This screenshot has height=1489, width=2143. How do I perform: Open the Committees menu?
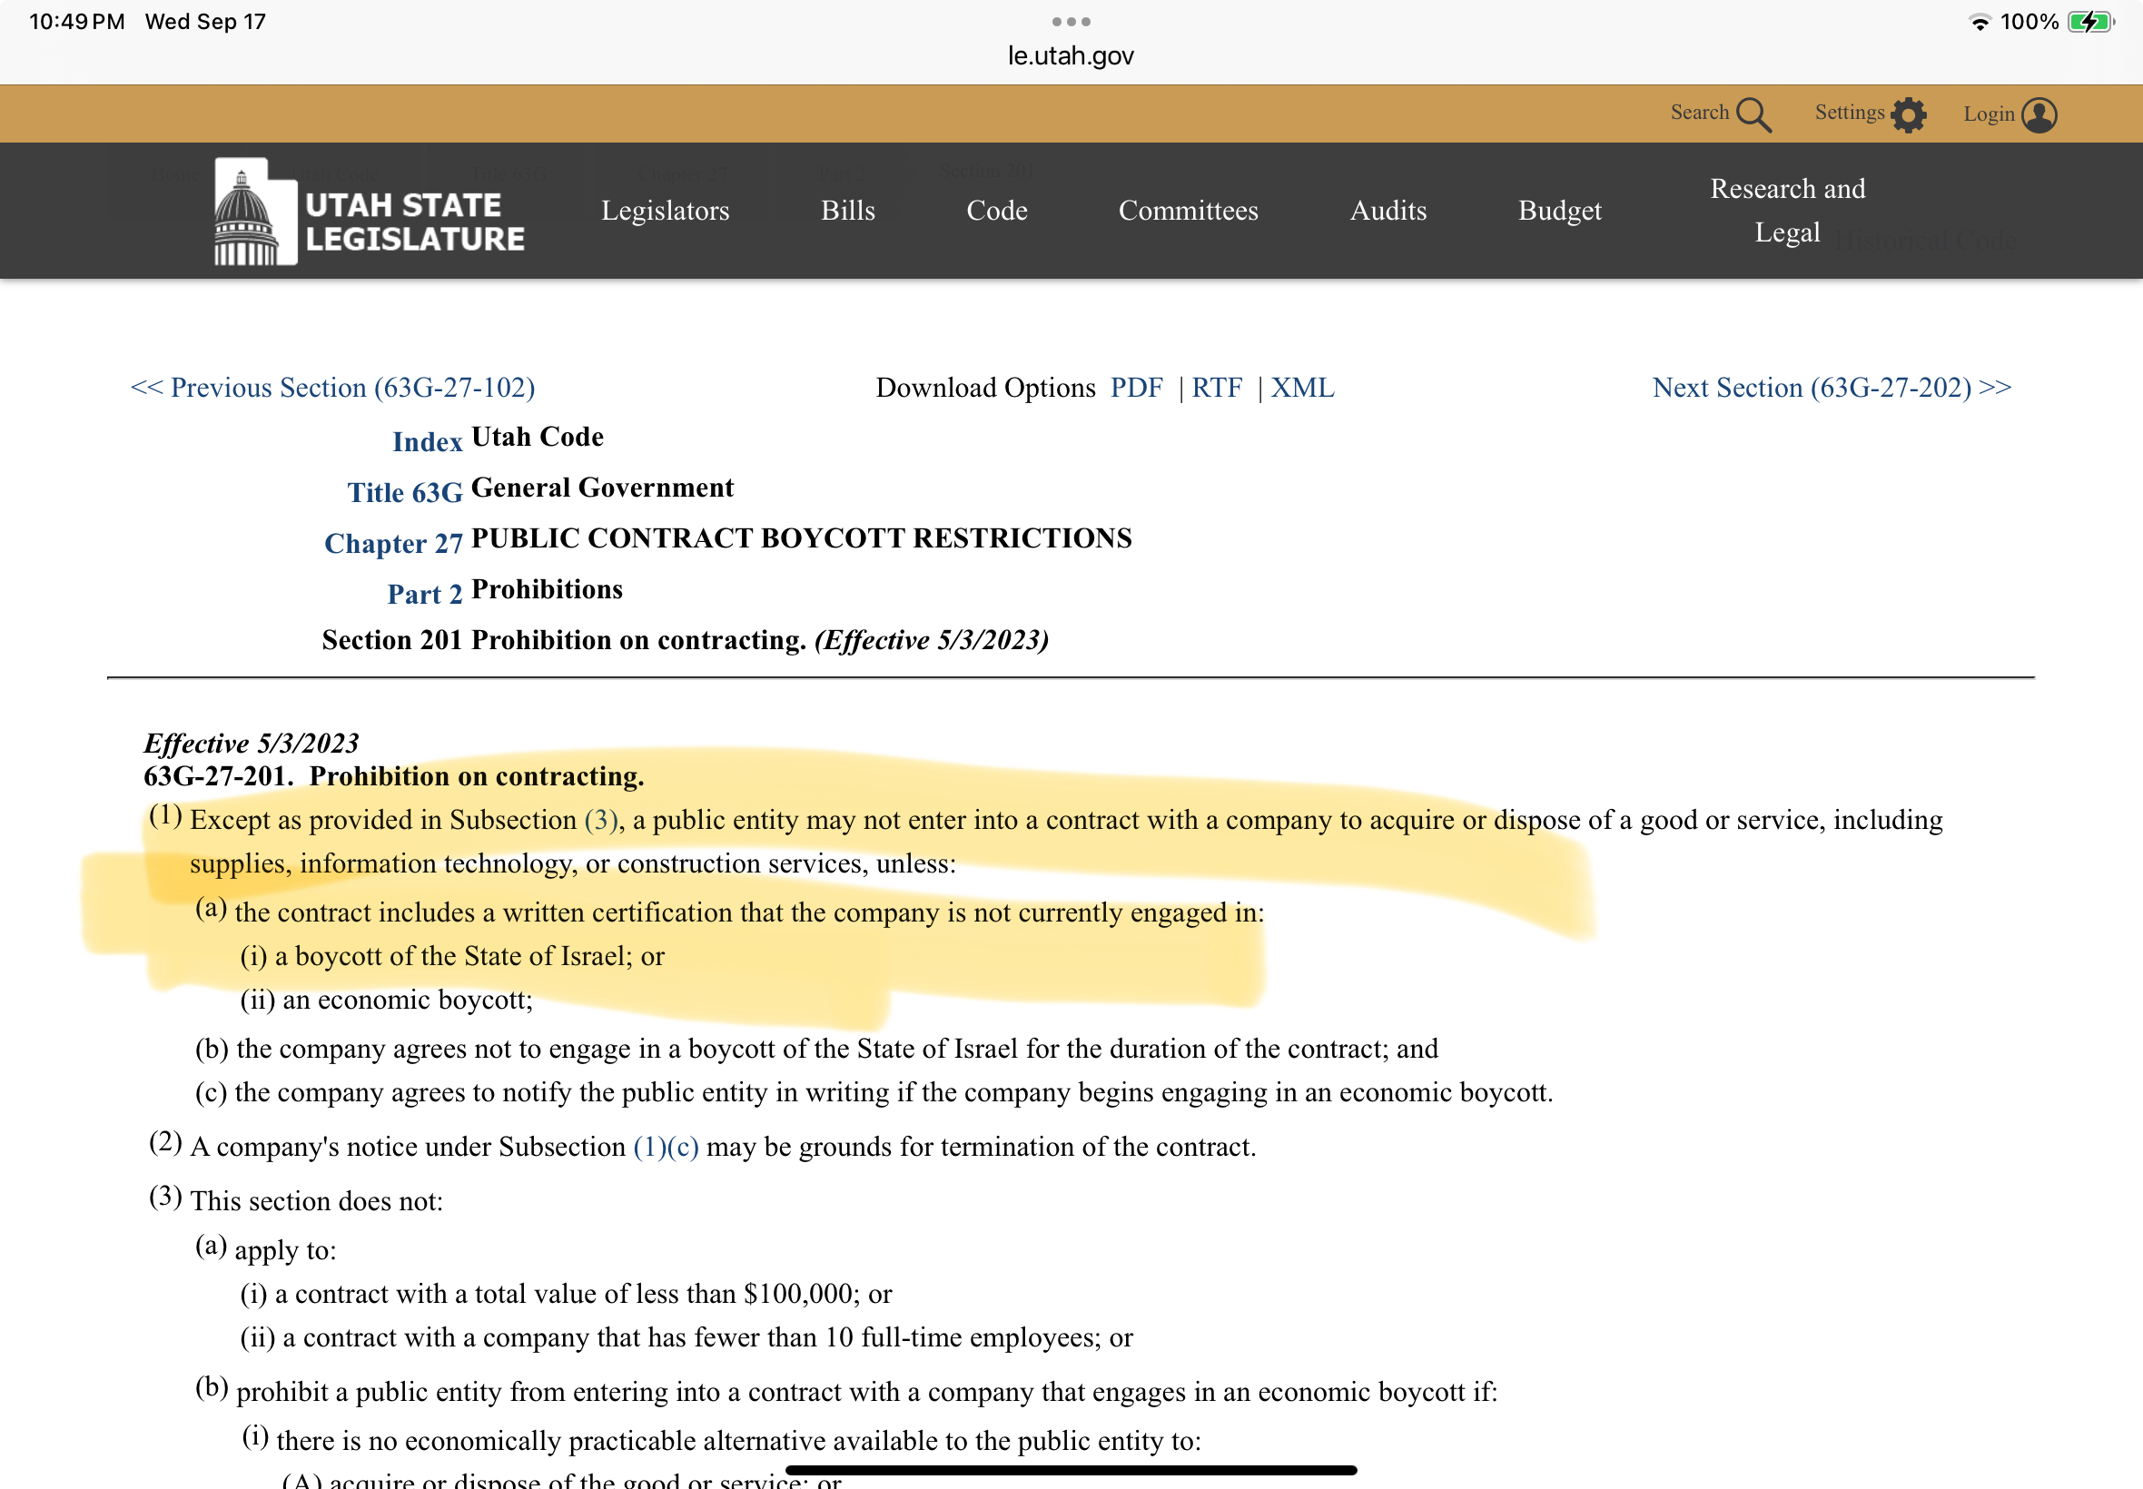(1188, 211)
